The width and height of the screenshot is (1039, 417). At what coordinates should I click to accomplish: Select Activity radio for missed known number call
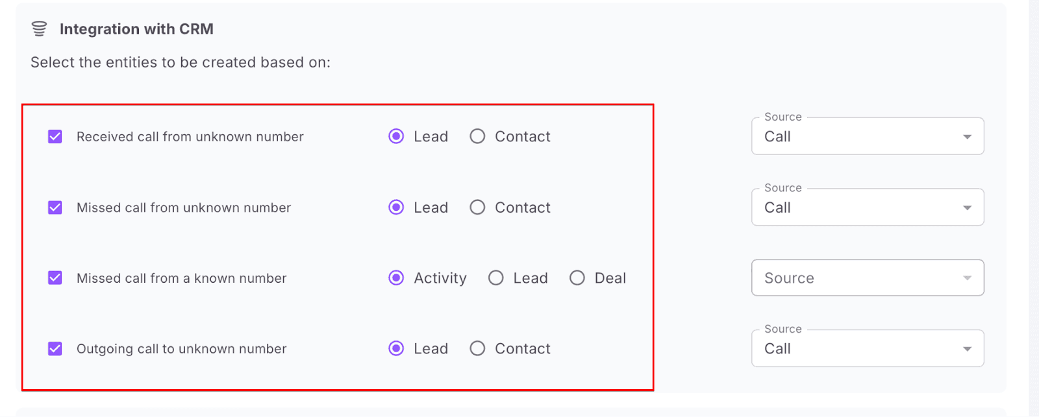tap(396, 278)
